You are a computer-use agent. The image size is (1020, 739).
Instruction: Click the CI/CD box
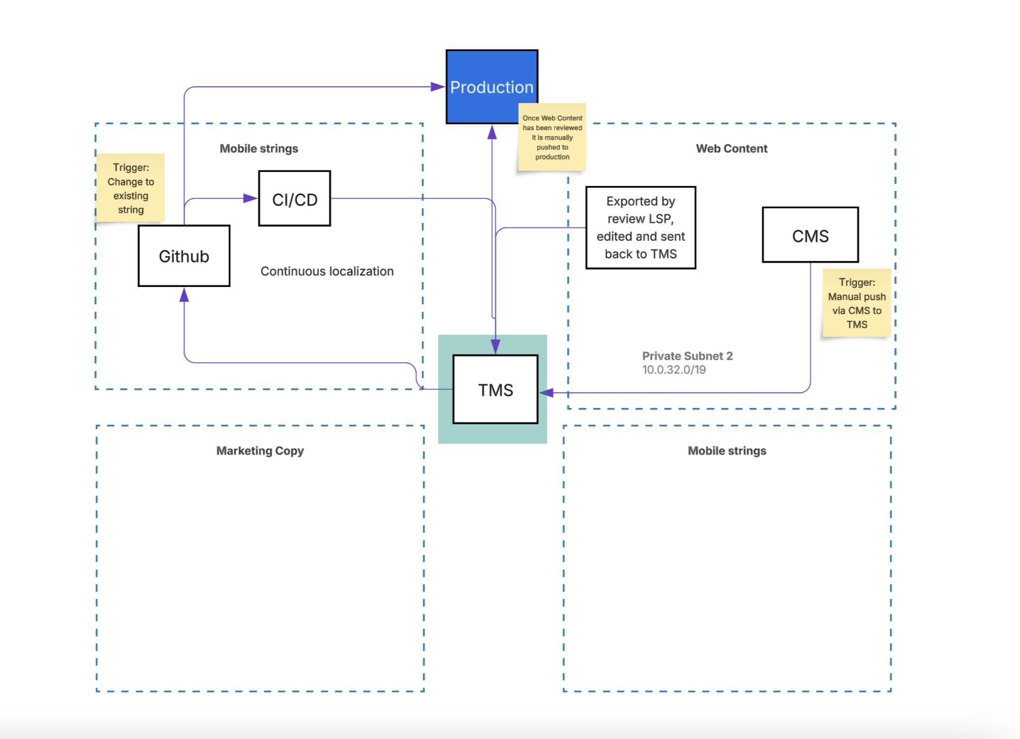[x=295, y=199]
